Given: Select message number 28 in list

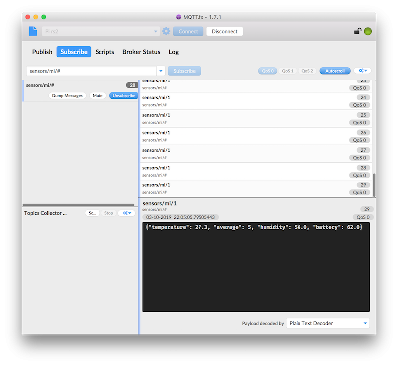Looking at the screenshot, I should point(256,171).
